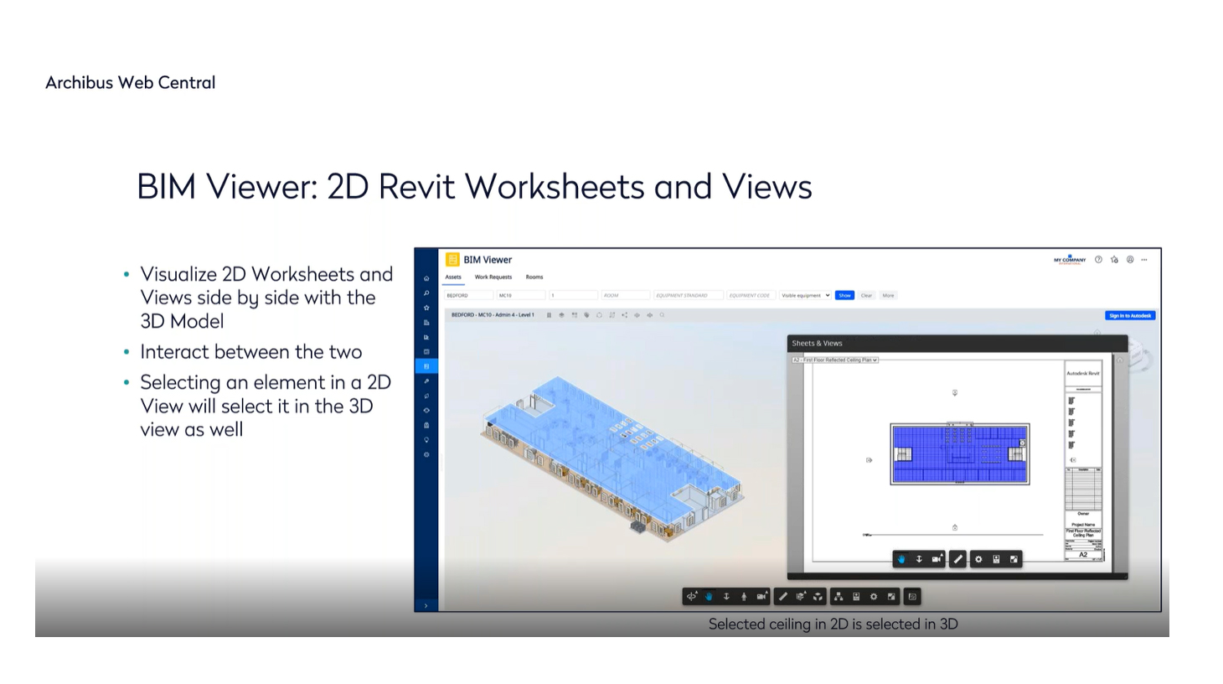
Task: Click the lightbulb icon in the left sidebar
Action: click(x=426, y=440)
